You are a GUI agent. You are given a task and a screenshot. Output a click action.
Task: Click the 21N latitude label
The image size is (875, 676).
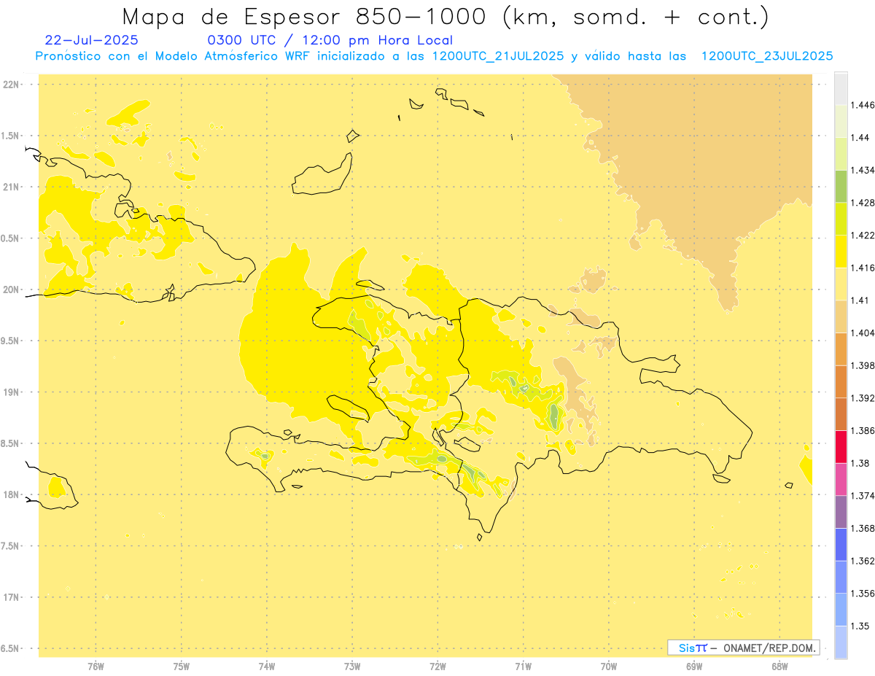[x=12, y=187]
